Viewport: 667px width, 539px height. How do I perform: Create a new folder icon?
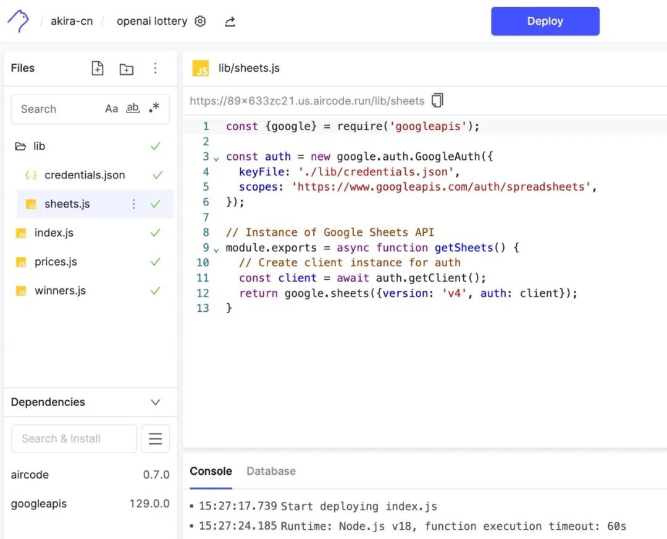click(127, 69)
